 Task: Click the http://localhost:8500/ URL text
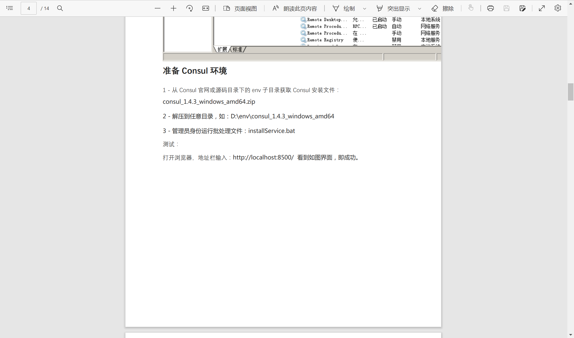pos(263,157)
